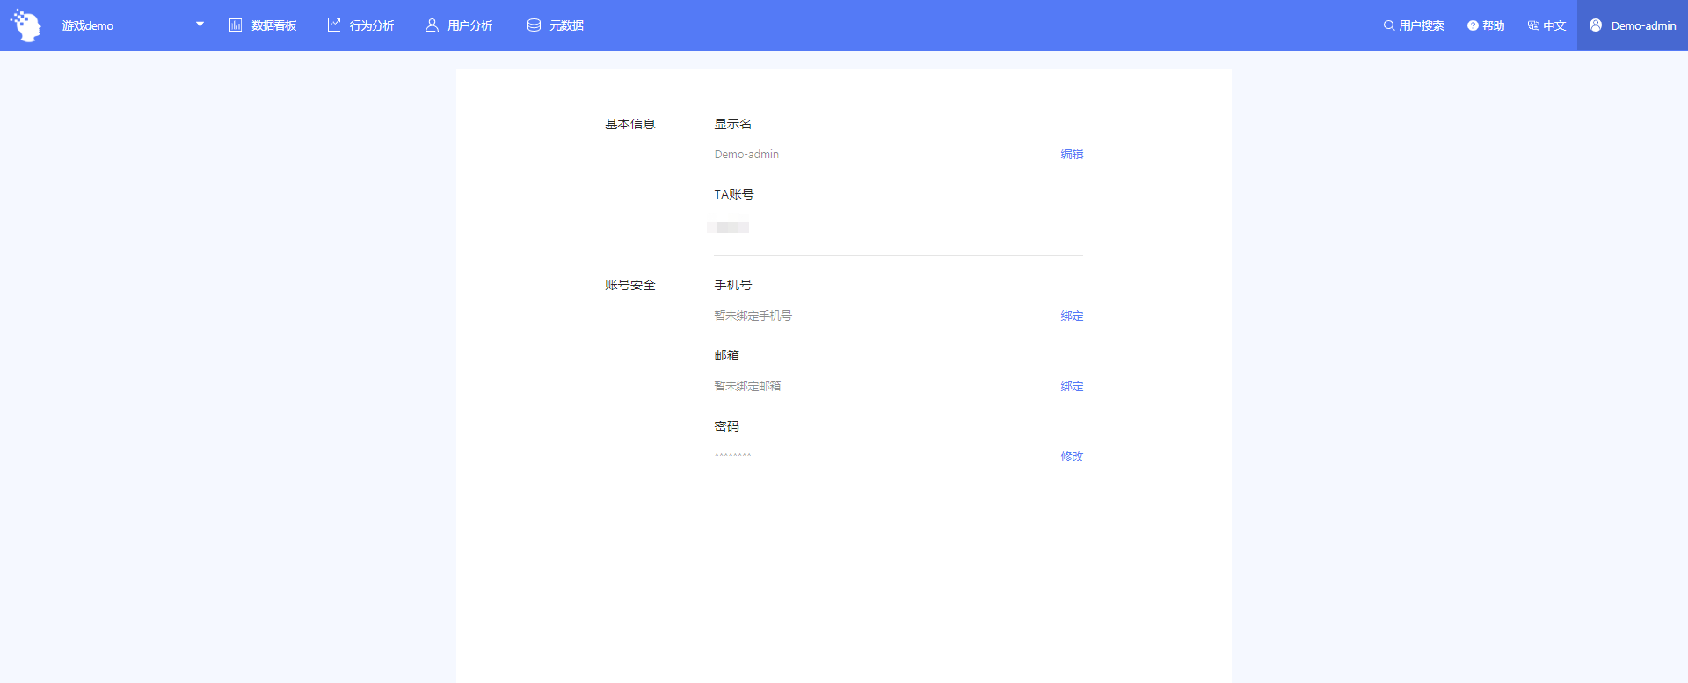Click the Demo-admin display name value
1688x683 pixels.
pos(746,154)
